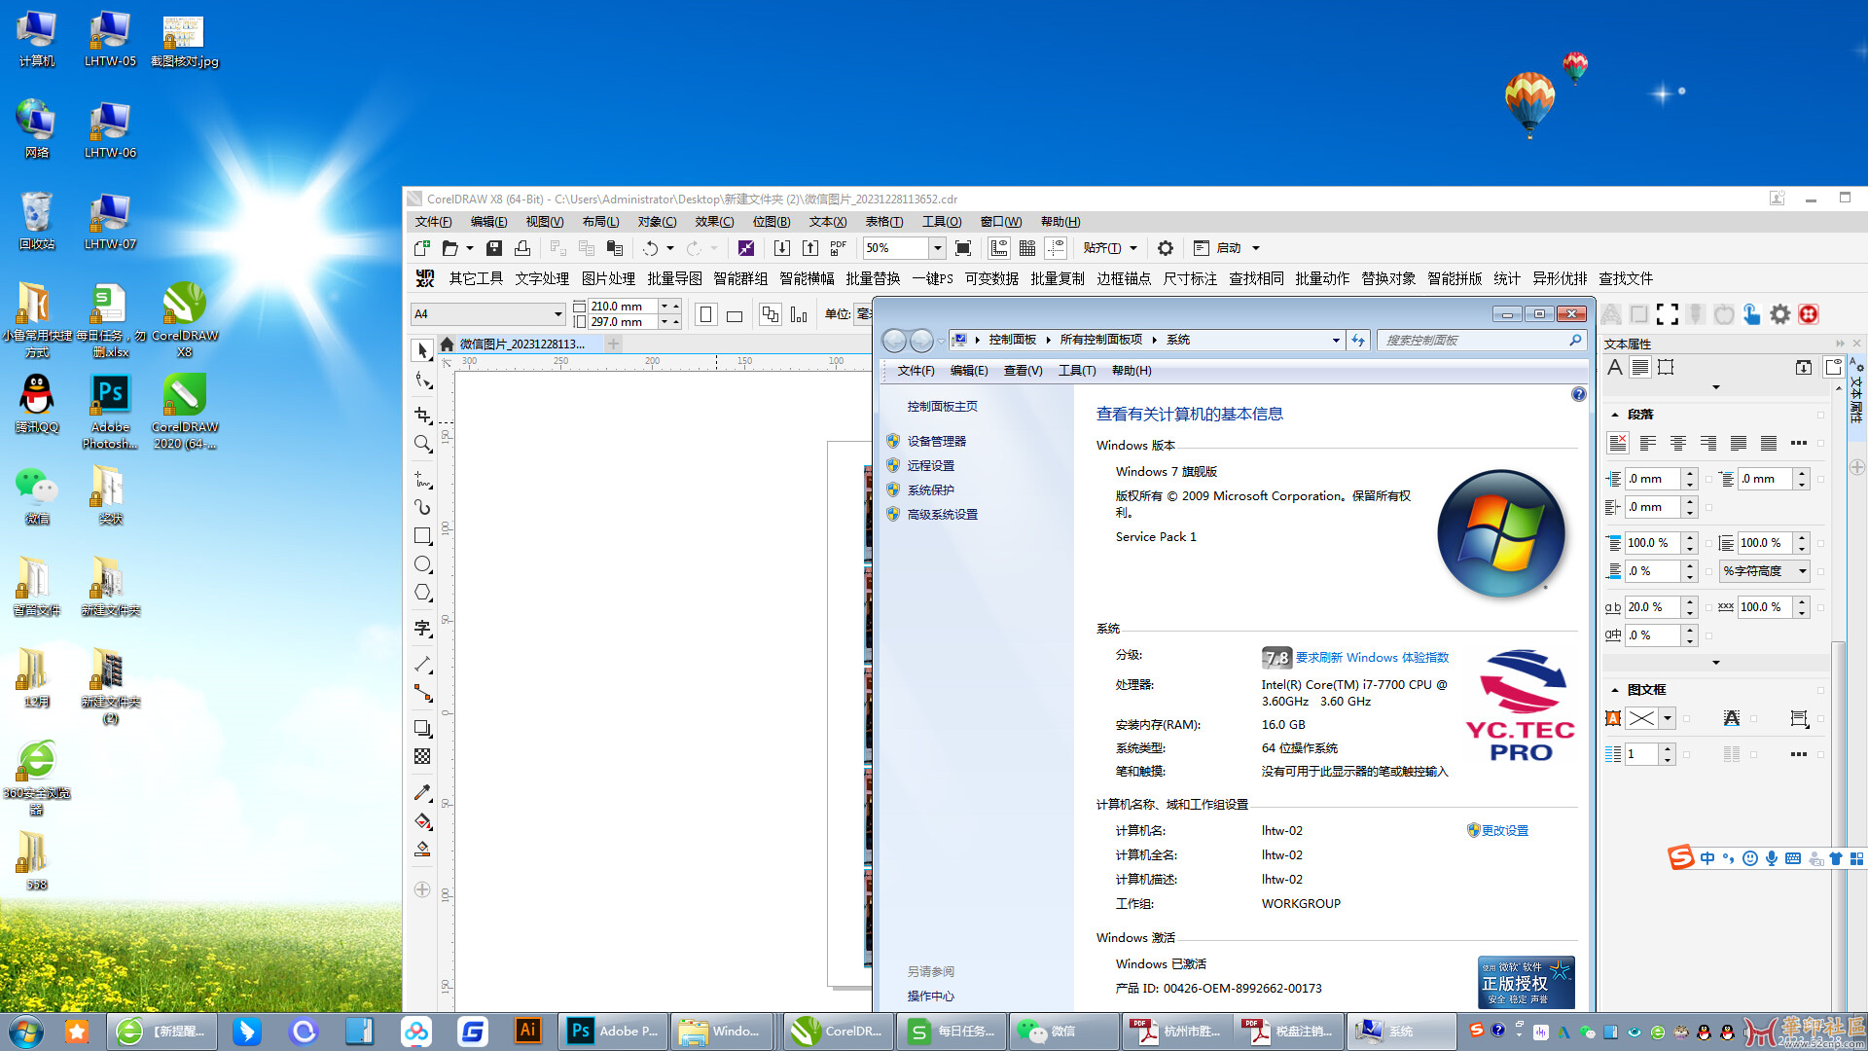This screenshot has width=1868, height=1051.
Task: Click 更改设置 link for computer name
Action: [1504, 830]
